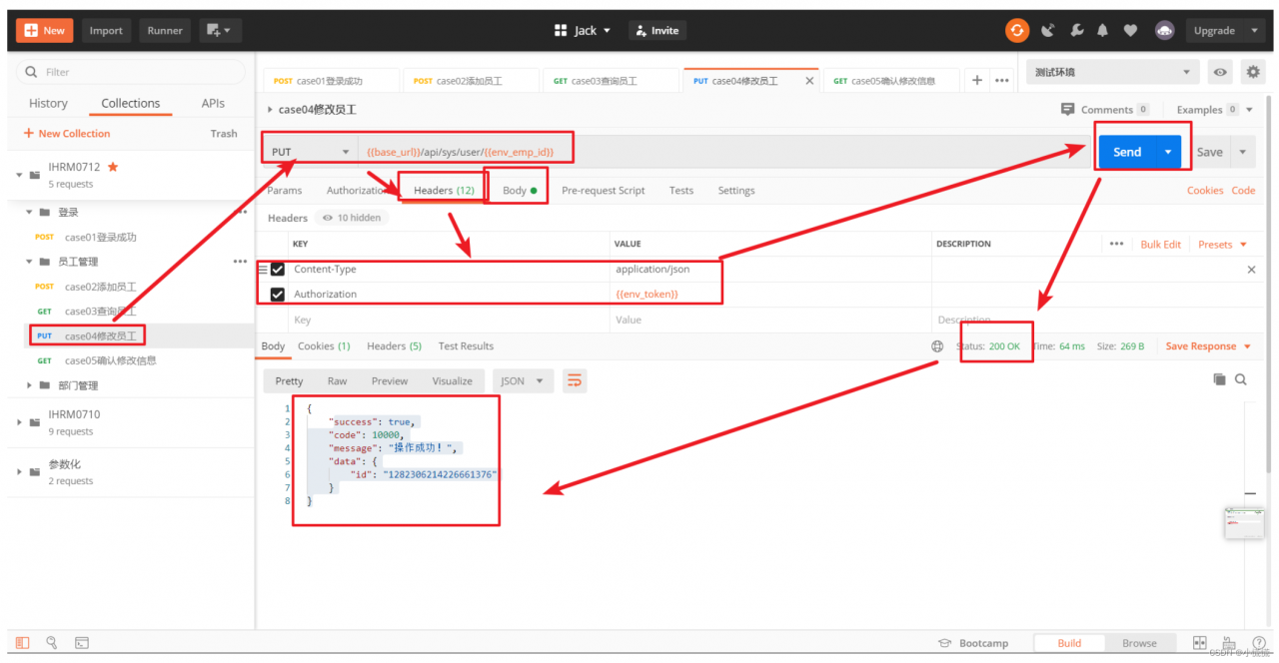1279x663 pixels.
Task: Click the Runner button
Action: (165, 31)
